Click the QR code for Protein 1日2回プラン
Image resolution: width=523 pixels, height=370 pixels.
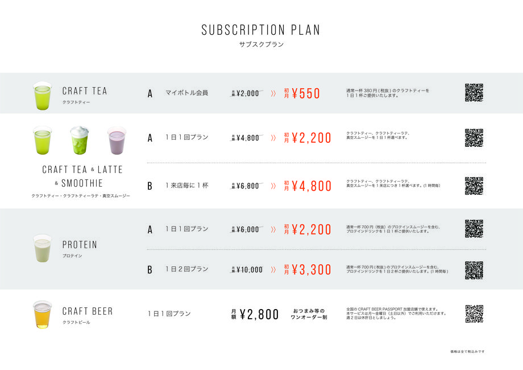tap(474, 270)
